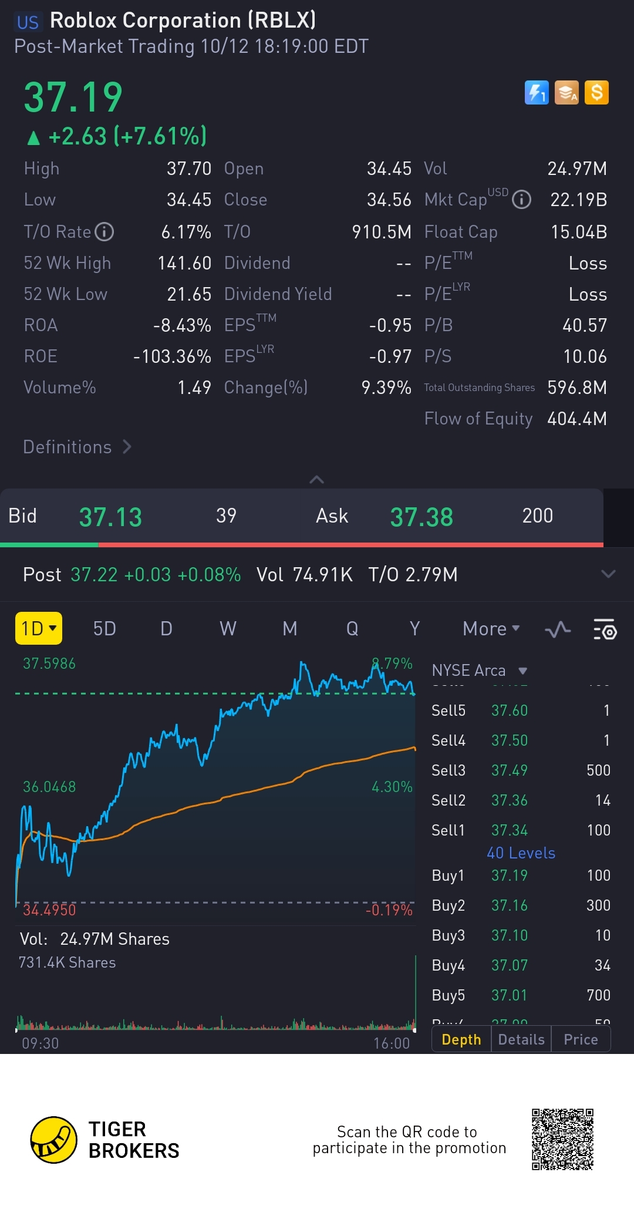Tap the orange stacked layers icon
This screenshot has width=634, height=1226.
566,93
